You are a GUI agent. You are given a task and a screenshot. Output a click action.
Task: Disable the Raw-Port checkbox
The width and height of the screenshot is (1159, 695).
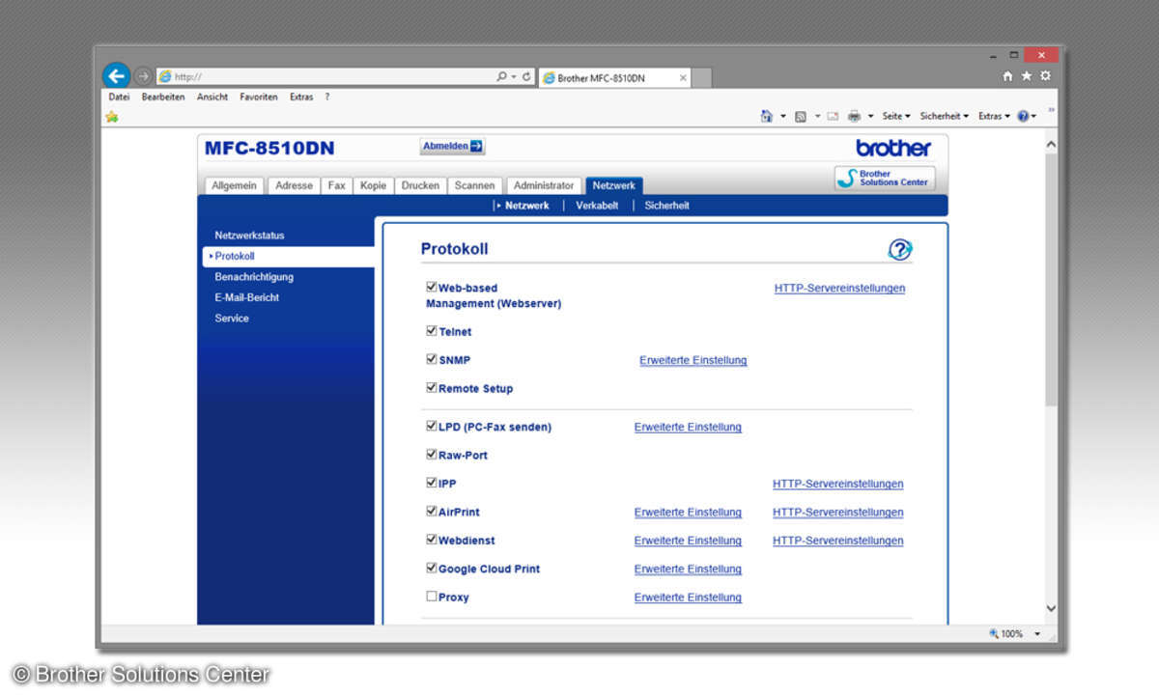coord(431,454)
